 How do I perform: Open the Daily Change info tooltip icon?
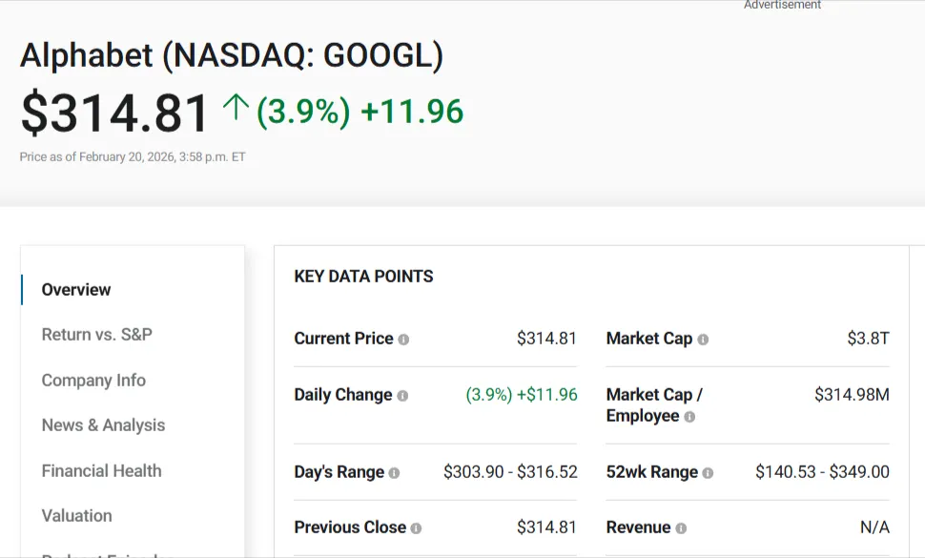[403, 395]
